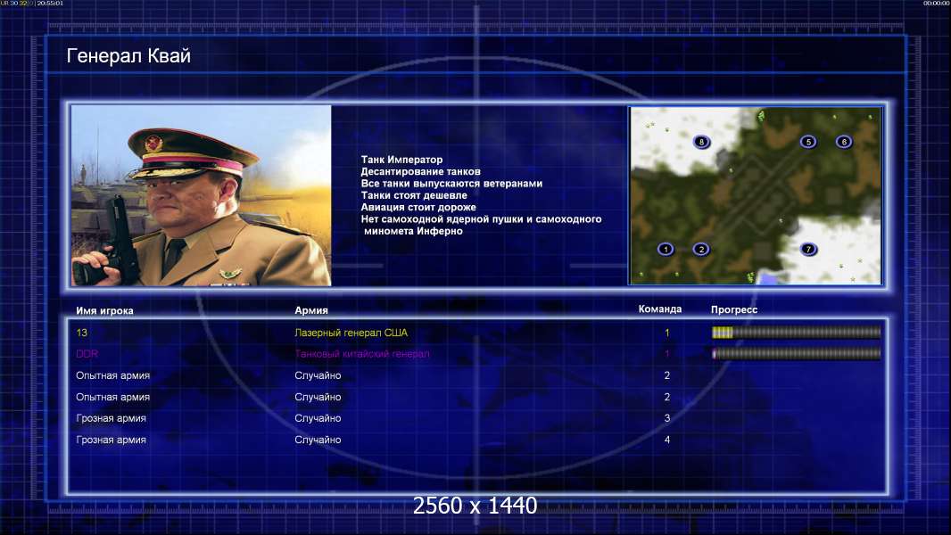Choose start position marker 2 on minimap
Image resolution: width=951 pixels, height=535 pixels.
point(701,249)
